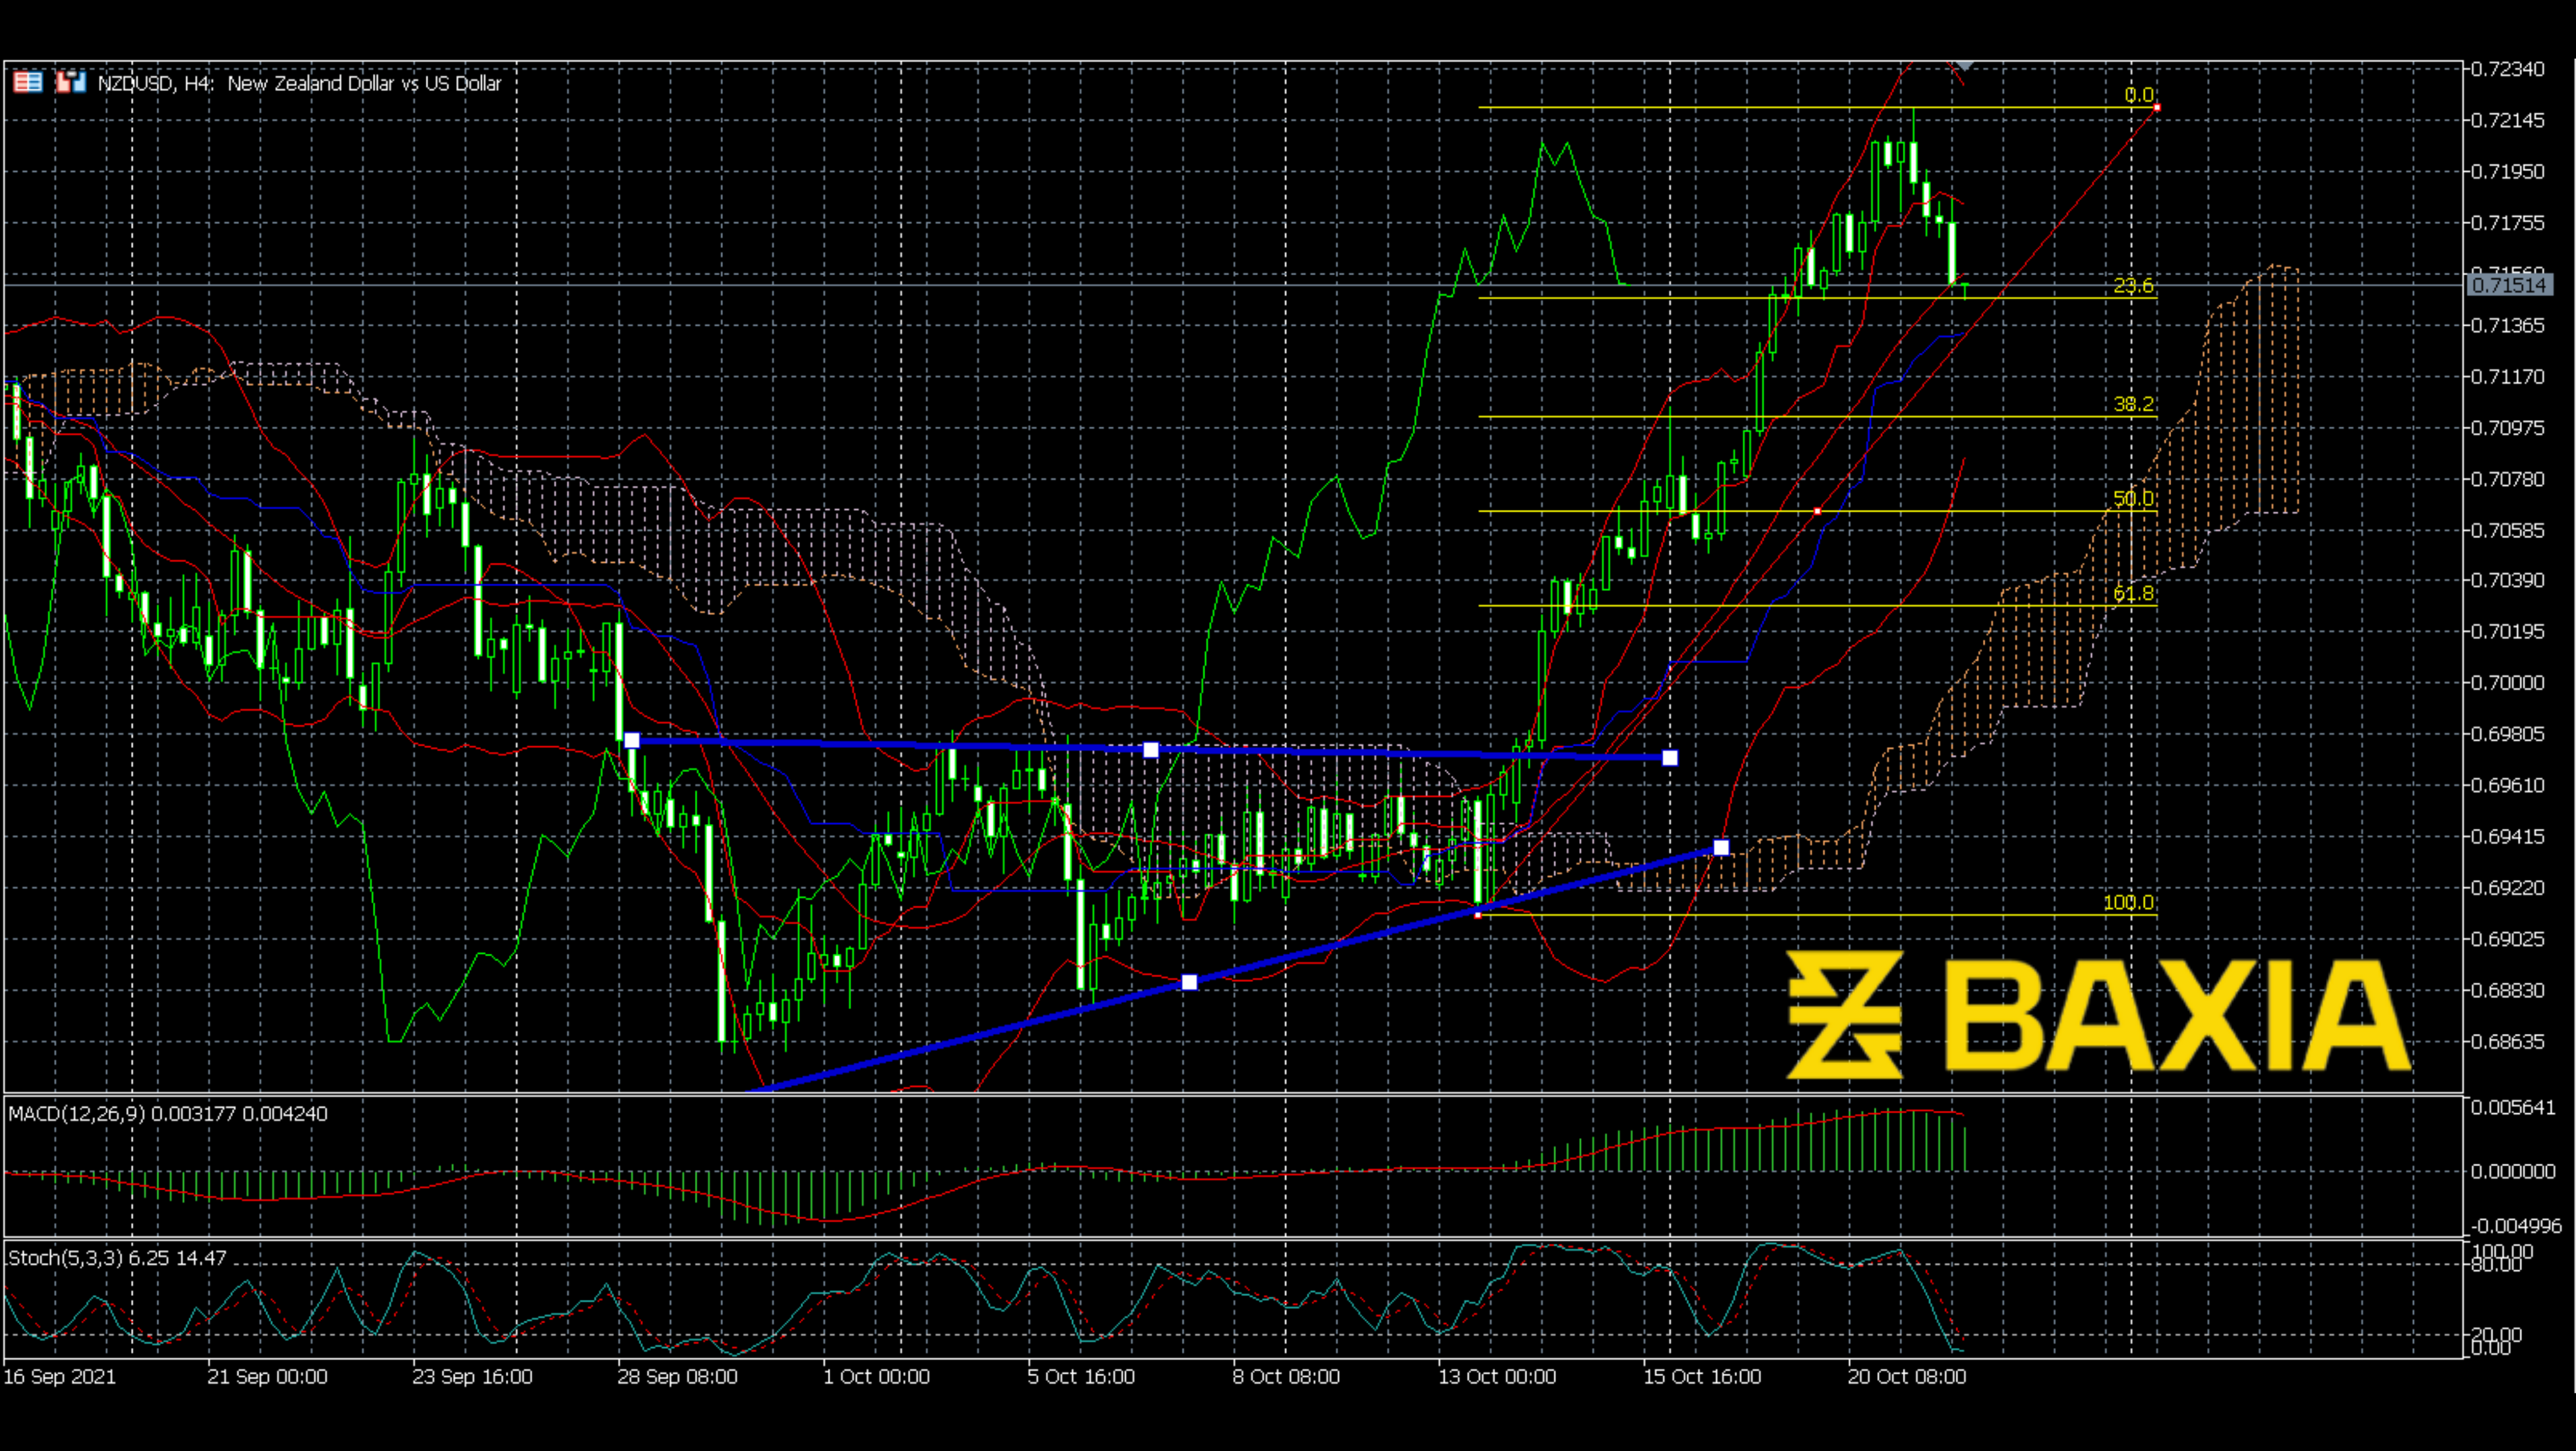Select left handle of the horizontal blue trendline
This screenshot has height=1451, width=2576.
(632, 740)
